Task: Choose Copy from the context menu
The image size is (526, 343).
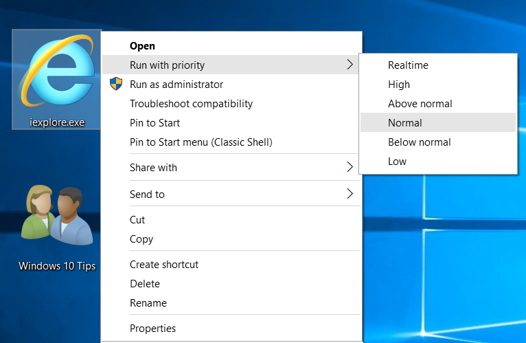Action: [x=231, y=239]
